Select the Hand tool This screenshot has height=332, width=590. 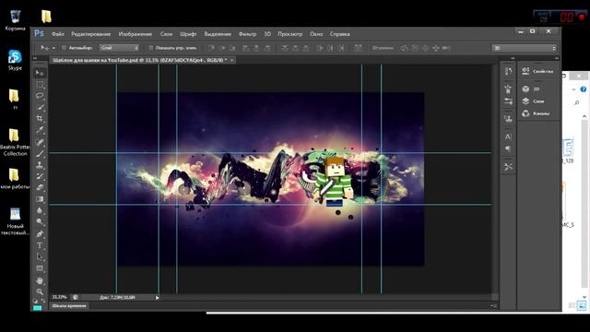point(40,280)
